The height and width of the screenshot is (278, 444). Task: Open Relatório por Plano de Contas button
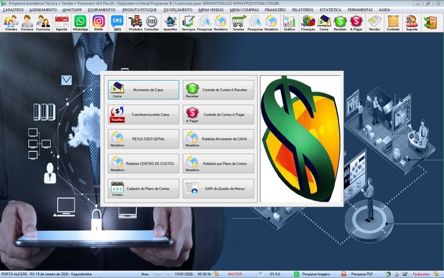(x=218, y=163)
